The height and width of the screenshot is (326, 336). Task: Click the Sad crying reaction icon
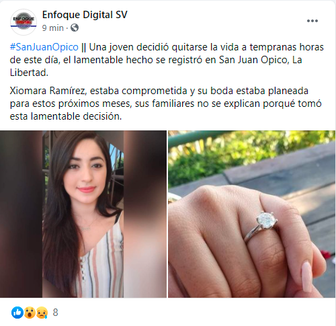click(x=42, y=313)
